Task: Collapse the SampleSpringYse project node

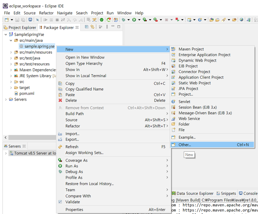Action: [6, 34]
